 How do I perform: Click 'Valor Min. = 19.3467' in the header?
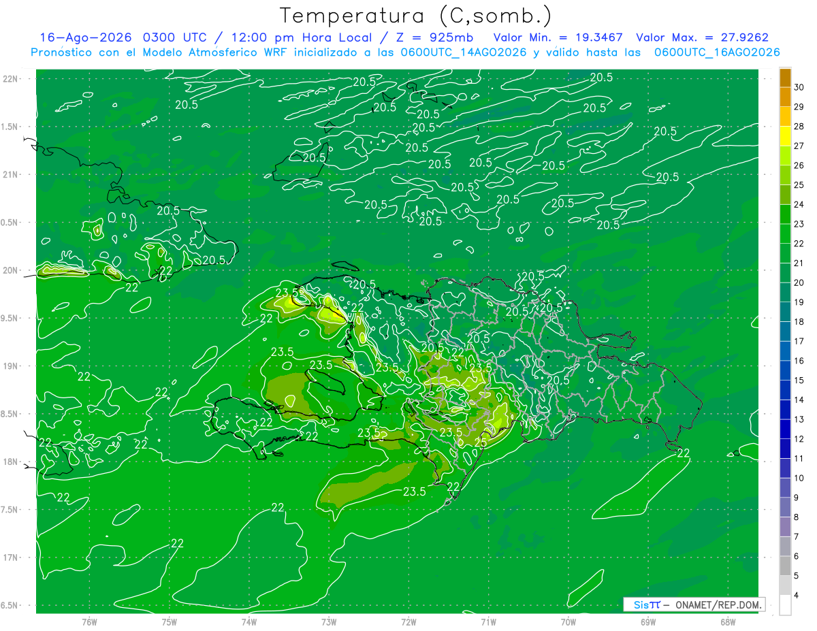click(x=560, y=37)
